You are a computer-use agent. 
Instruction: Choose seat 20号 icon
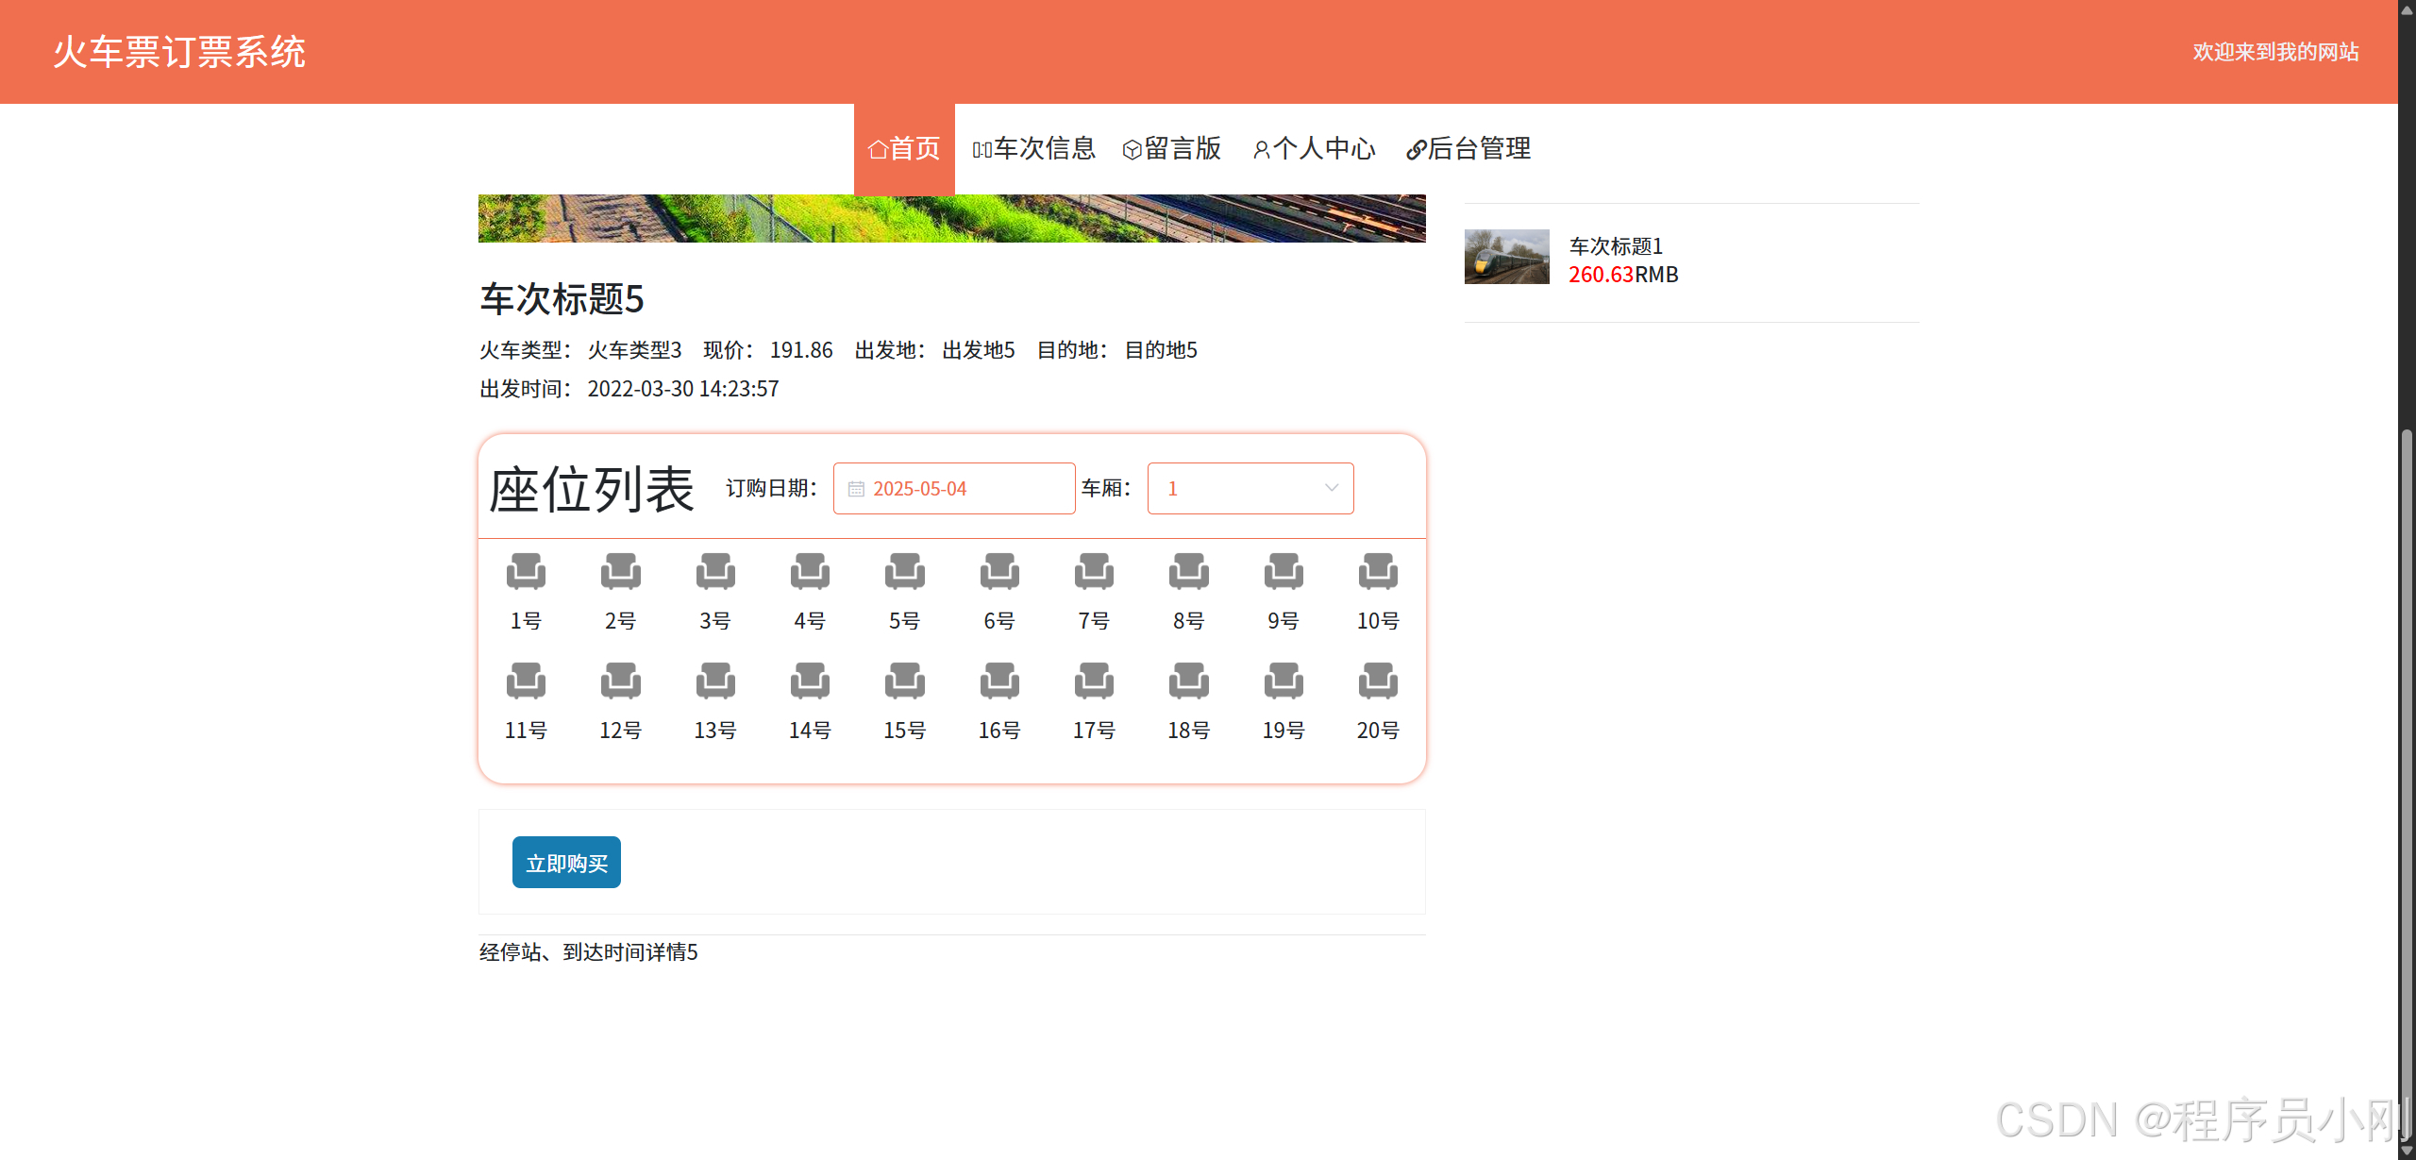coord(1378,681)
